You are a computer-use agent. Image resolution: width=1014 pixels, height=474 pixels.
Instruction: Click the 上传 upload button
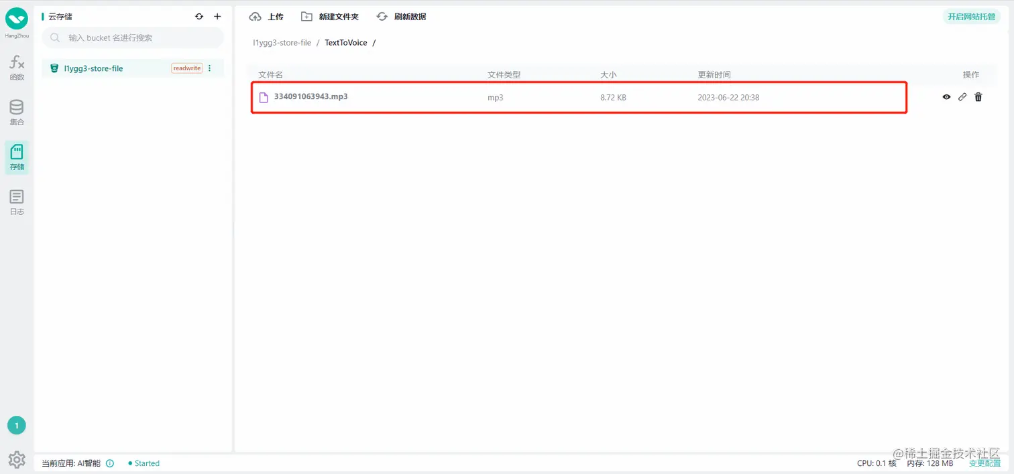266,17
